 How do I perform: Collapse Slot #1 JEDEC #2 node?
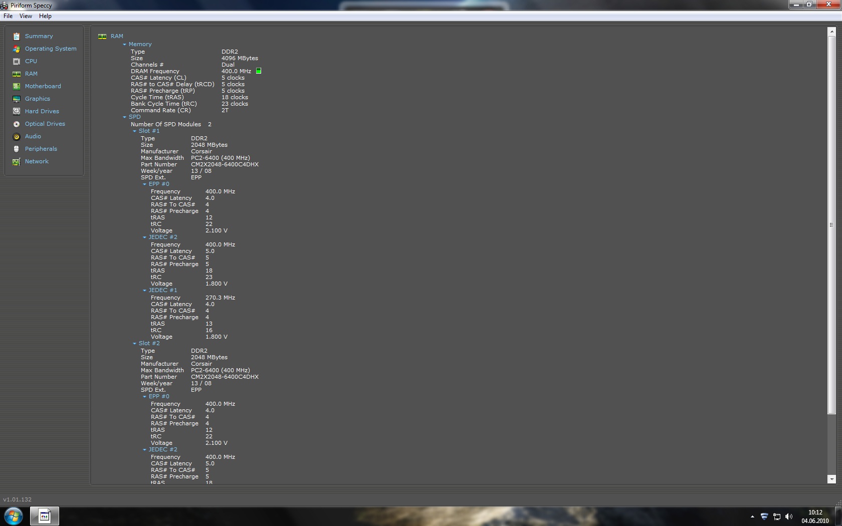click(144, 237)
